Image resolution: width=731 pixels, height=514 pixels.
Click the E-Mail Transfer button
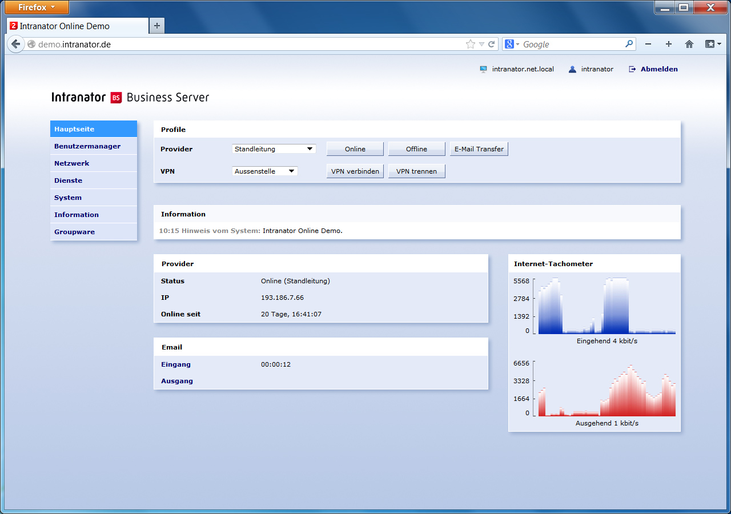479,149
